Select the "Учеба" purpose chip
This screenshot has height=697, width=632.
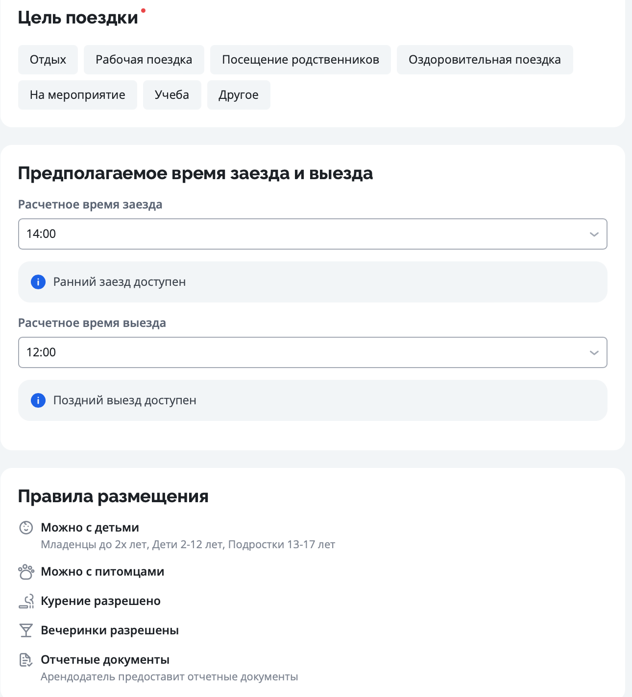coord(172,95)
